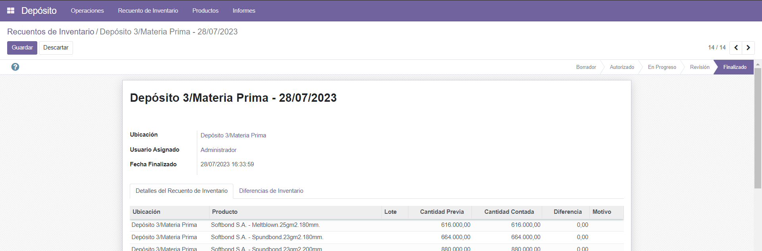Open the Operaciones menu
This screenshot has width=762, height=251.
coord(87,11)
